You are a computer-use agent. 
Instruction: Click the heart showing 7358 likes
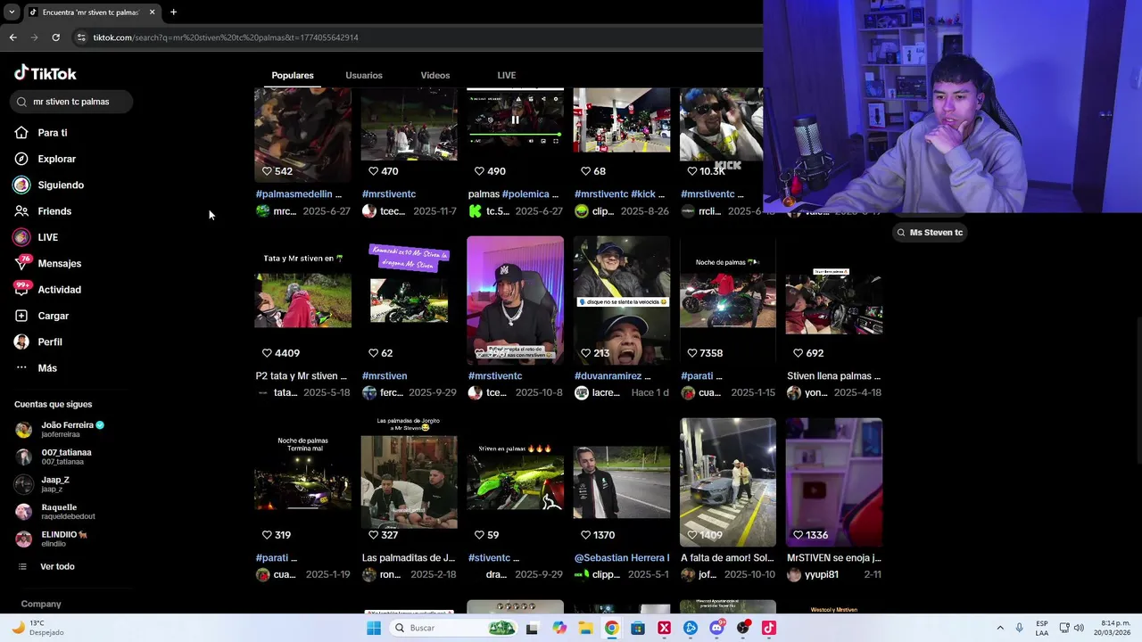[691, 353]
